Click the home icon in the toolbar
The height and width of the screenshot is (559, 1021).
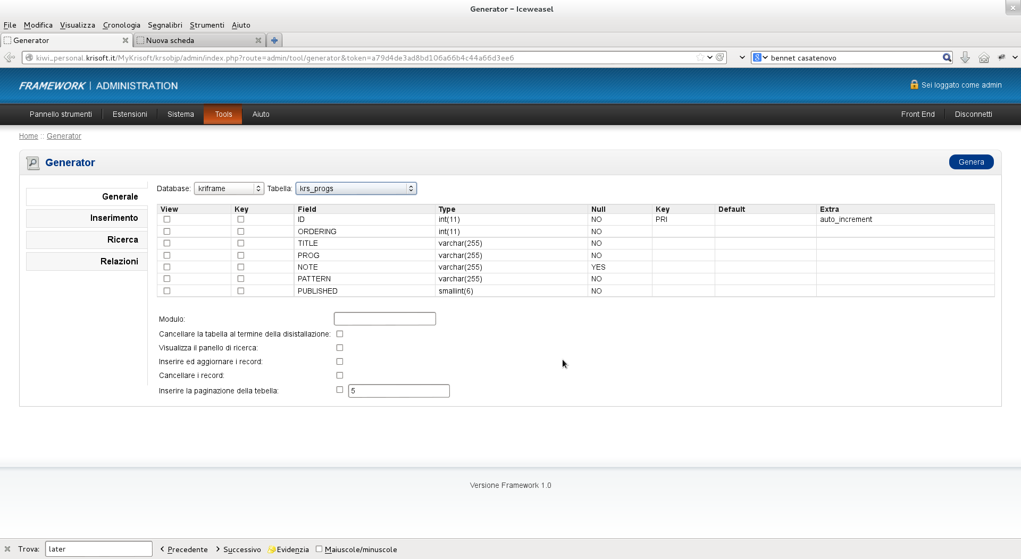point(983,57)
